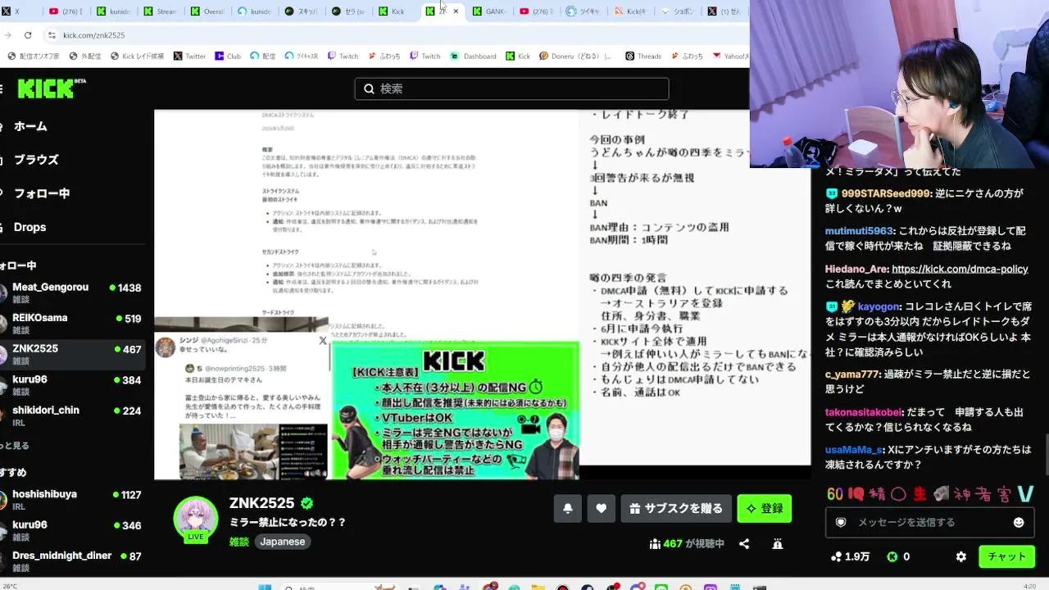
Task: Click the Hiedano_Are username in chat
Action: 856,269
